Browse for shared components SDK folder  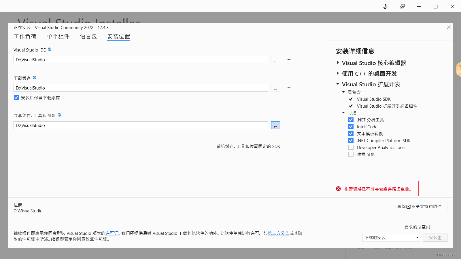tap(275, 125)
